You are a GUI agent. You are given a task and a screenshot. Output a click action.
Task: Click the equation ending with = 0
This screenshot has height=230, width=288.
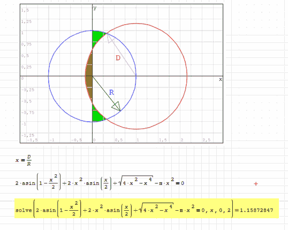pos(100,182)
